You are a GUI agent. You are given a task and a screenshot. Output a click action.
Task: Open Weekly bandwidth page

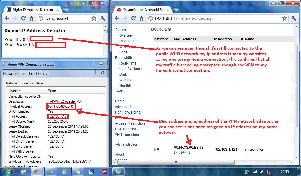[x=125, y=80]
